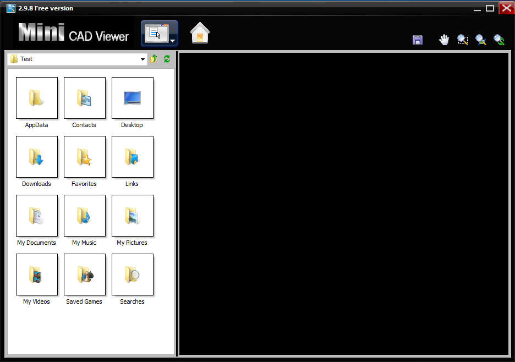This screenshot has width=515, height=362.
Task: Click the My Pictures label text
Action: (x=132, y=243)
